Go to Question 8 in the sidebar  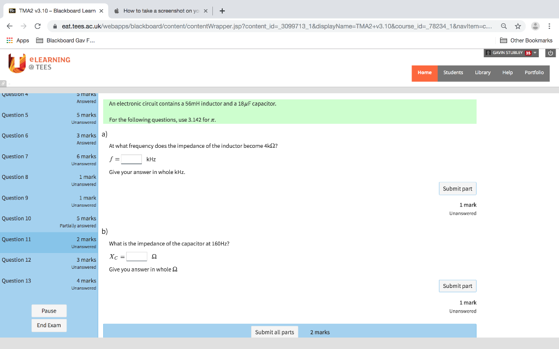(x=49, y=180)
